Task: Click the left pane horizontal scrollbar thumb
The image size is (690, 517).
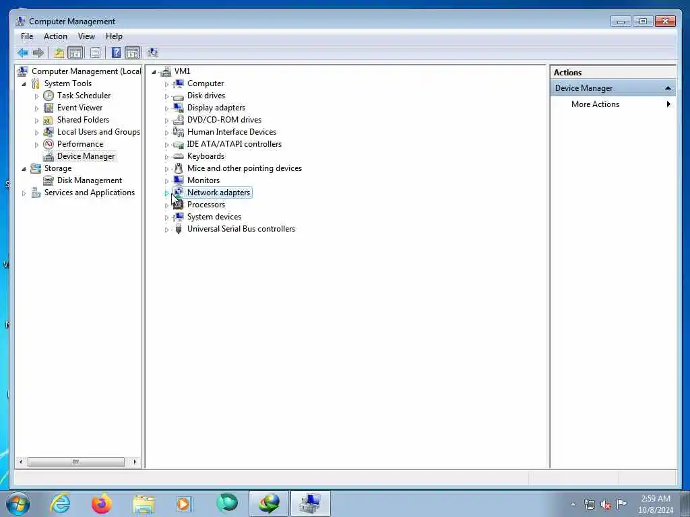Action: pos(75,462)
